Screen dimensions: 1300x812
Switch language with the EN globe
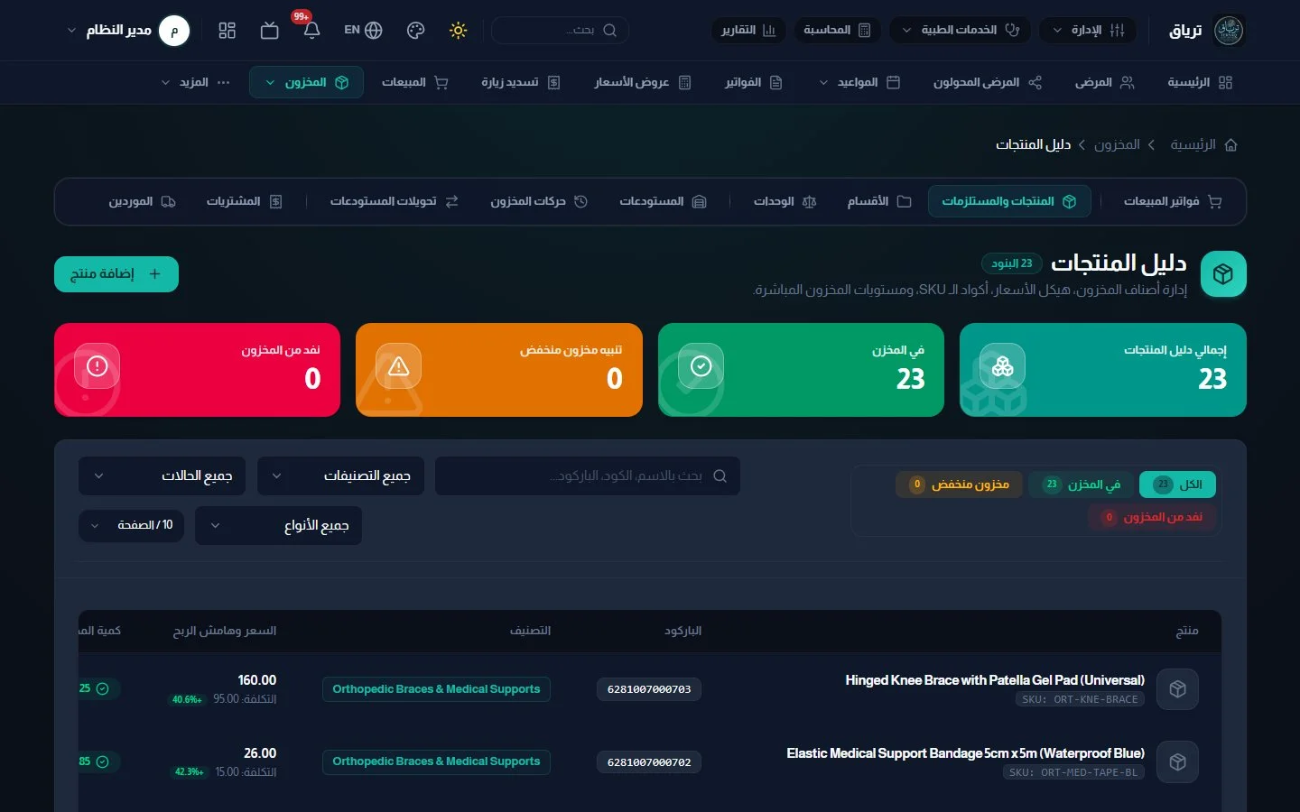tap(363, 31)
